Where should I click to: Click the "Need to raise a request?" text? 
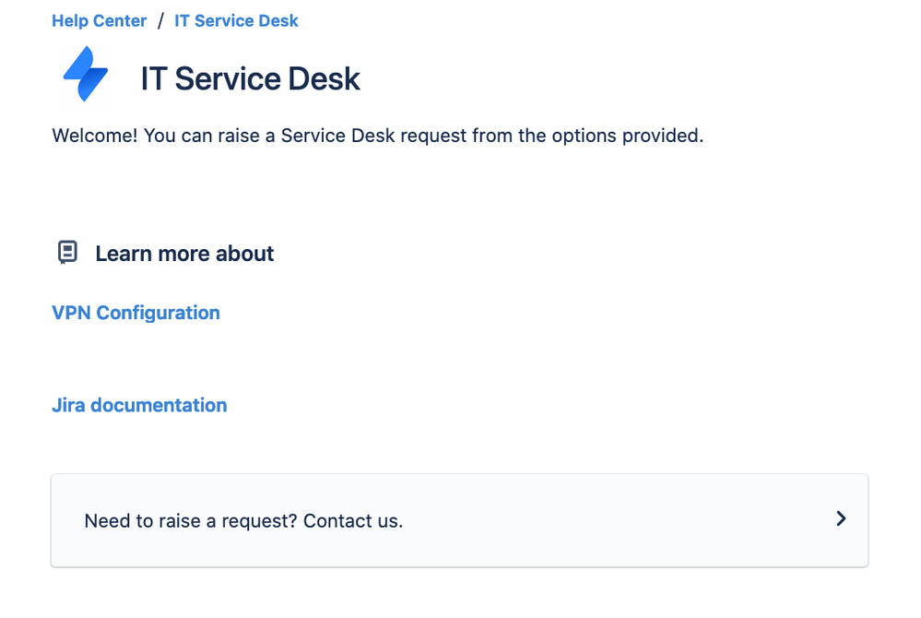tap(191, 520)
